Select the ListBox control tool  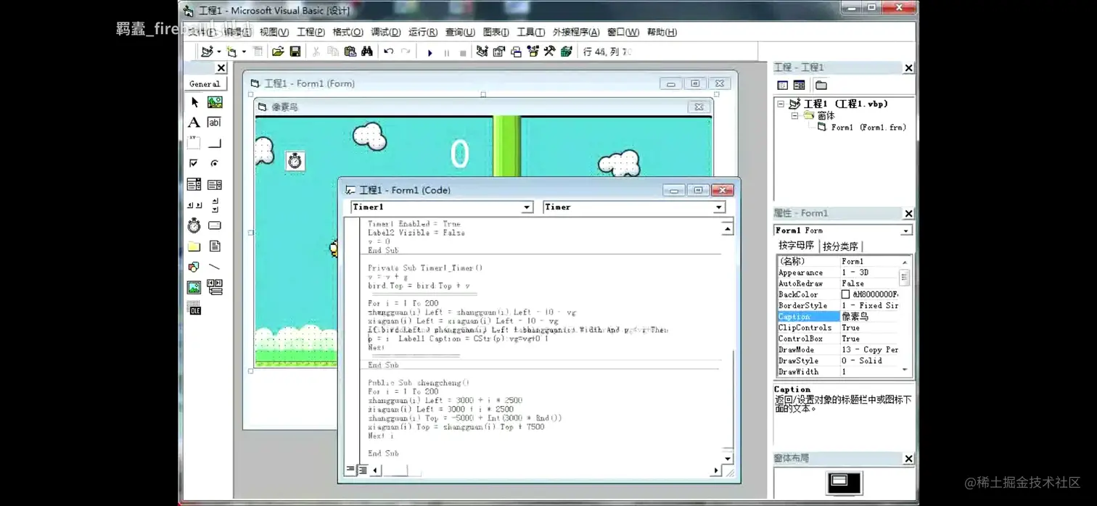point(215,184)
